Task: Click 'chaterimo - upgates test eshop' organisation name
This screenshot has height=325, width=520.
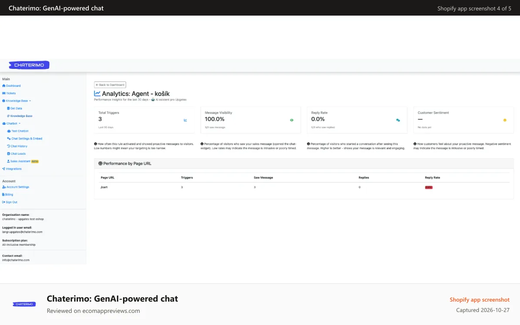Action: 23,219
